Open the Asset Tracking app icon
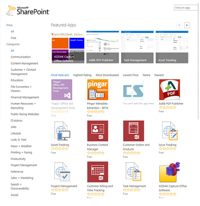 click(62, 131)
